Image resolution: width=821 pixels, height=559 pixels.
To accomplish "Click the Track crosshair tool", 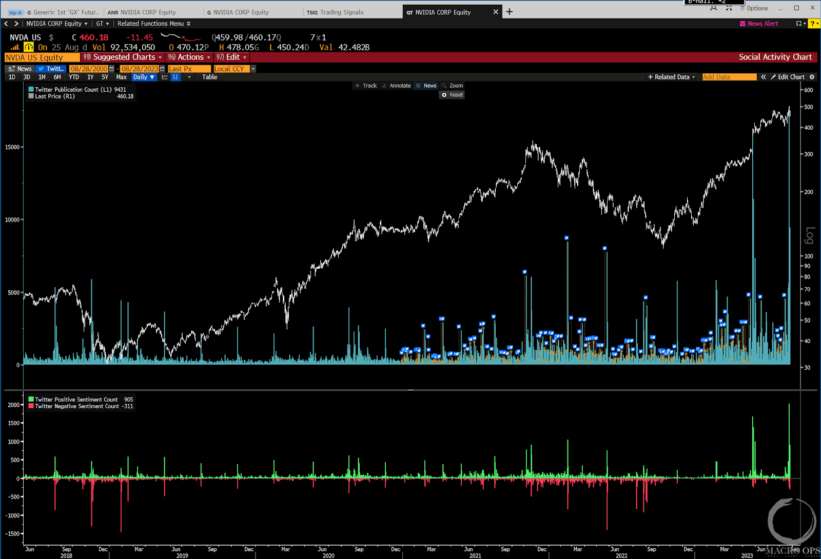I will (x=366, y=86).
